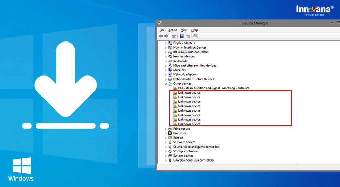This screenshot has height=187, width=340.
Task: Click the Scan for hardware changes icon
Action: [x=195, y=36]
